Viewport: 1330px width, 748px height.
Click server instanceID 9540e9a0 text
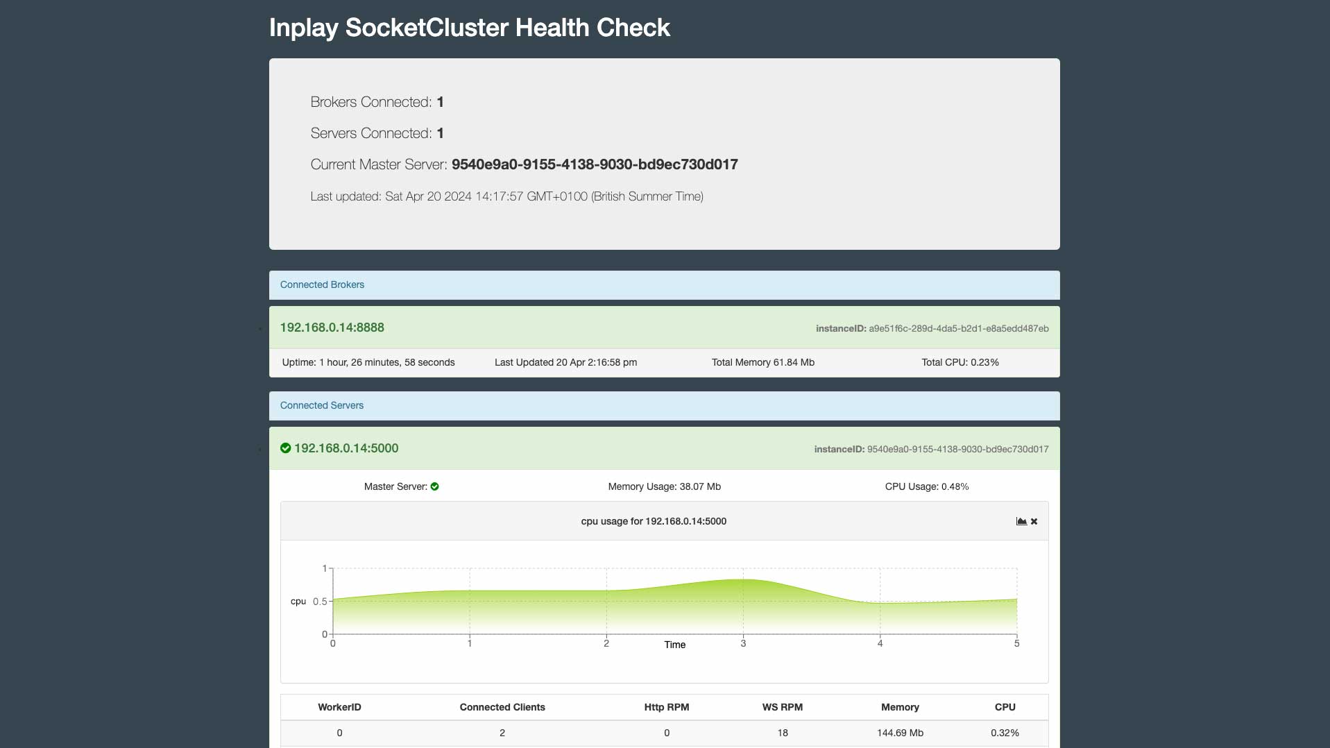(x=932, y=450)
